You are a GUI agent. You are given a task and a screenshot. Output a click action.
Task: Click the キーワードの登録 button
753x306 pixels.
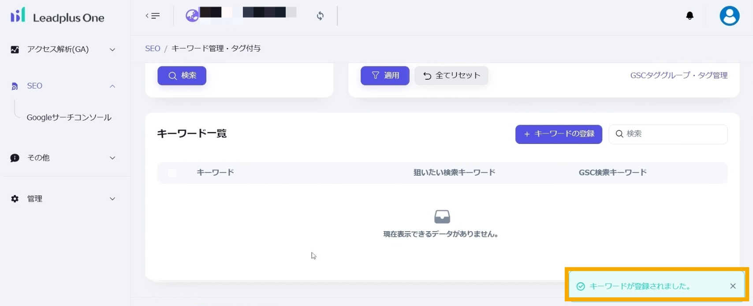pos(559,134)
